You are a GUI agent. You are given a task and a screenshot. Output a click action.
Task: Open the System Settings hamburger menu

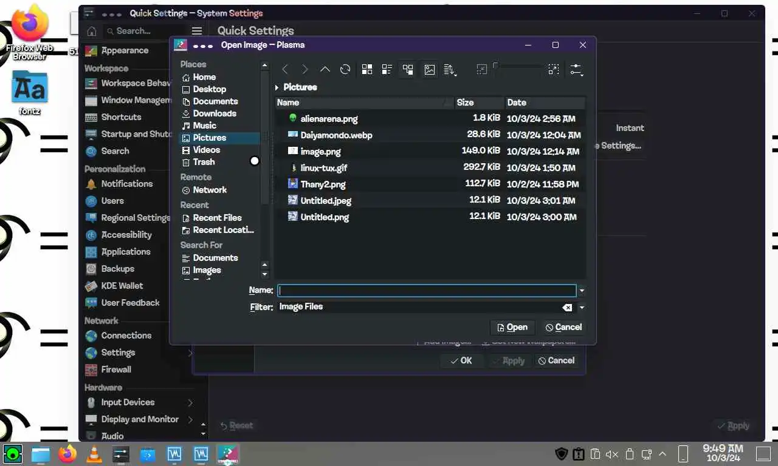click(196, 31)
